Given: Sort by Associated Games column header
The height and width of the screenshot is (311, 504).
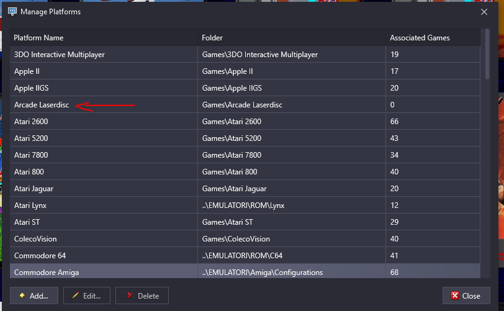Looking at the screenshot, I should click(433, 38).
